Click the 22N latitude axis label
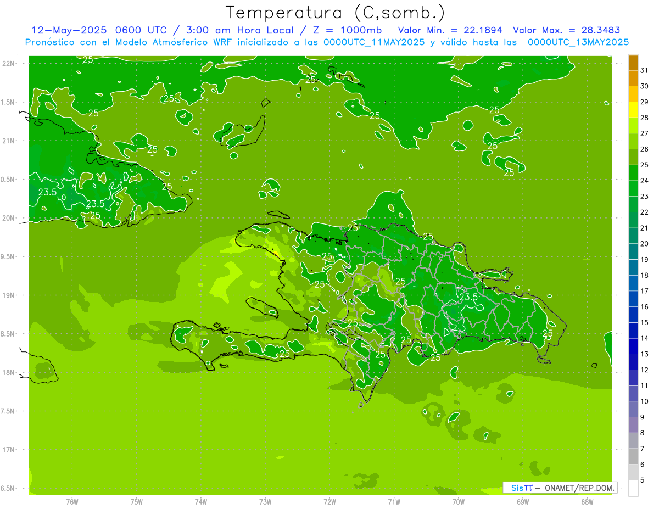659x509 pixels. [x=8, y=63]
